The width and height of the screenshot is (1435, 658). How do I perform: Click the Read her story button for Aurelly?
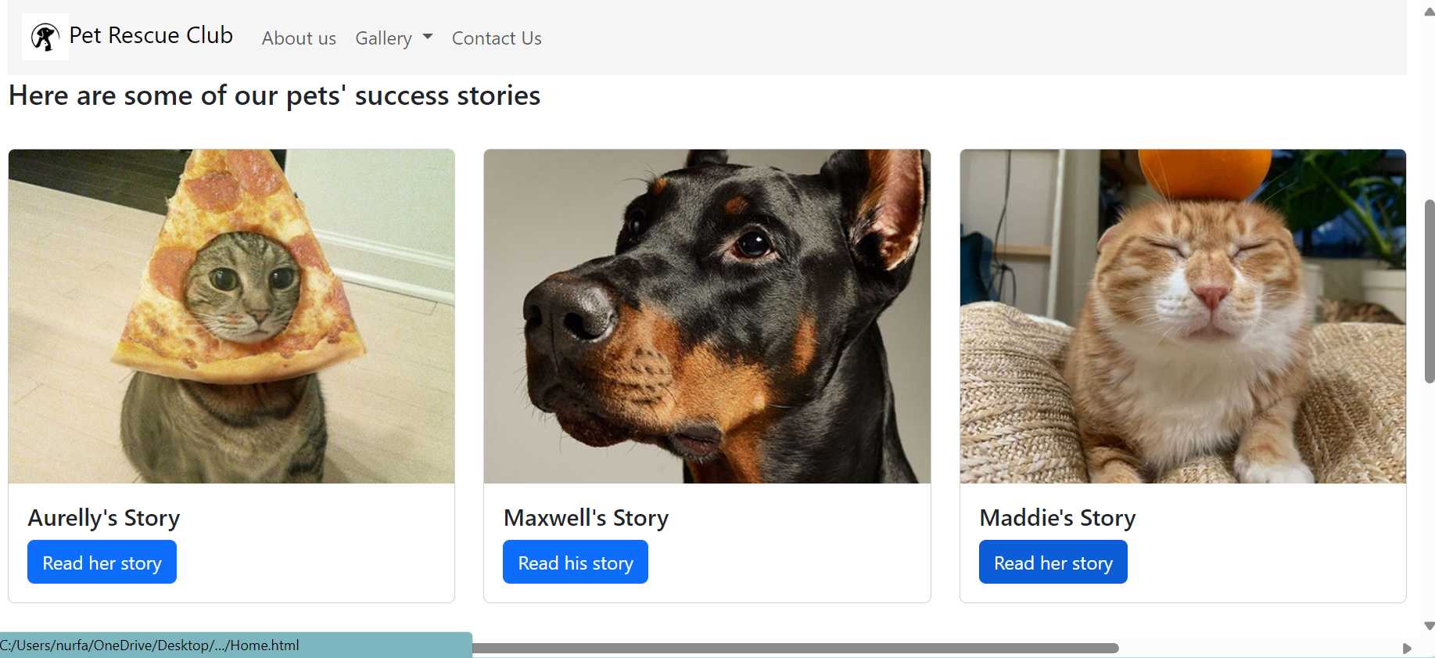click(102, 562)
